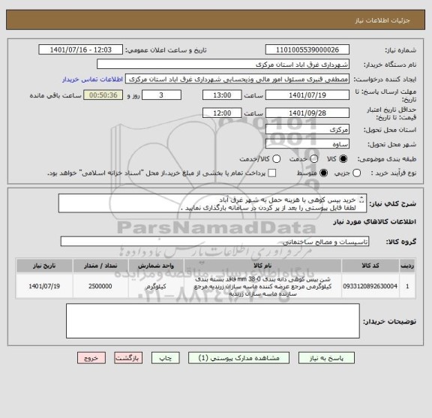
Task: Click the بازگشت back button
Action: (128, 358)
